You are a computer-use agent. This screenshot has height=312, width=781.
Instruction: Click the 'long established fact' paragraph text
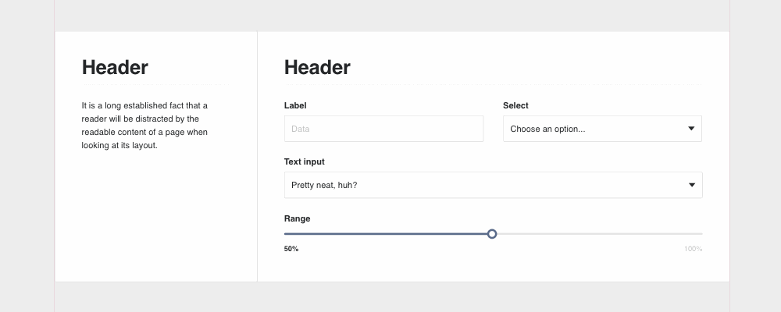coord(145,126)
